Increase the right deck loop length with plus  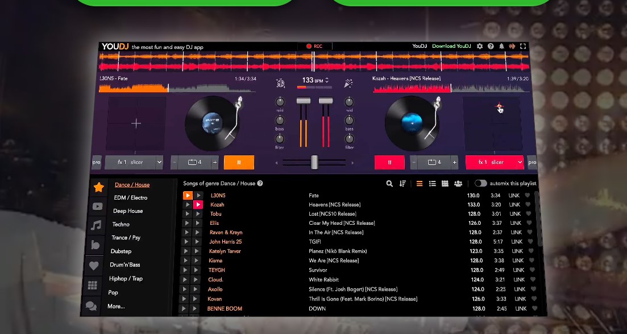454,162
